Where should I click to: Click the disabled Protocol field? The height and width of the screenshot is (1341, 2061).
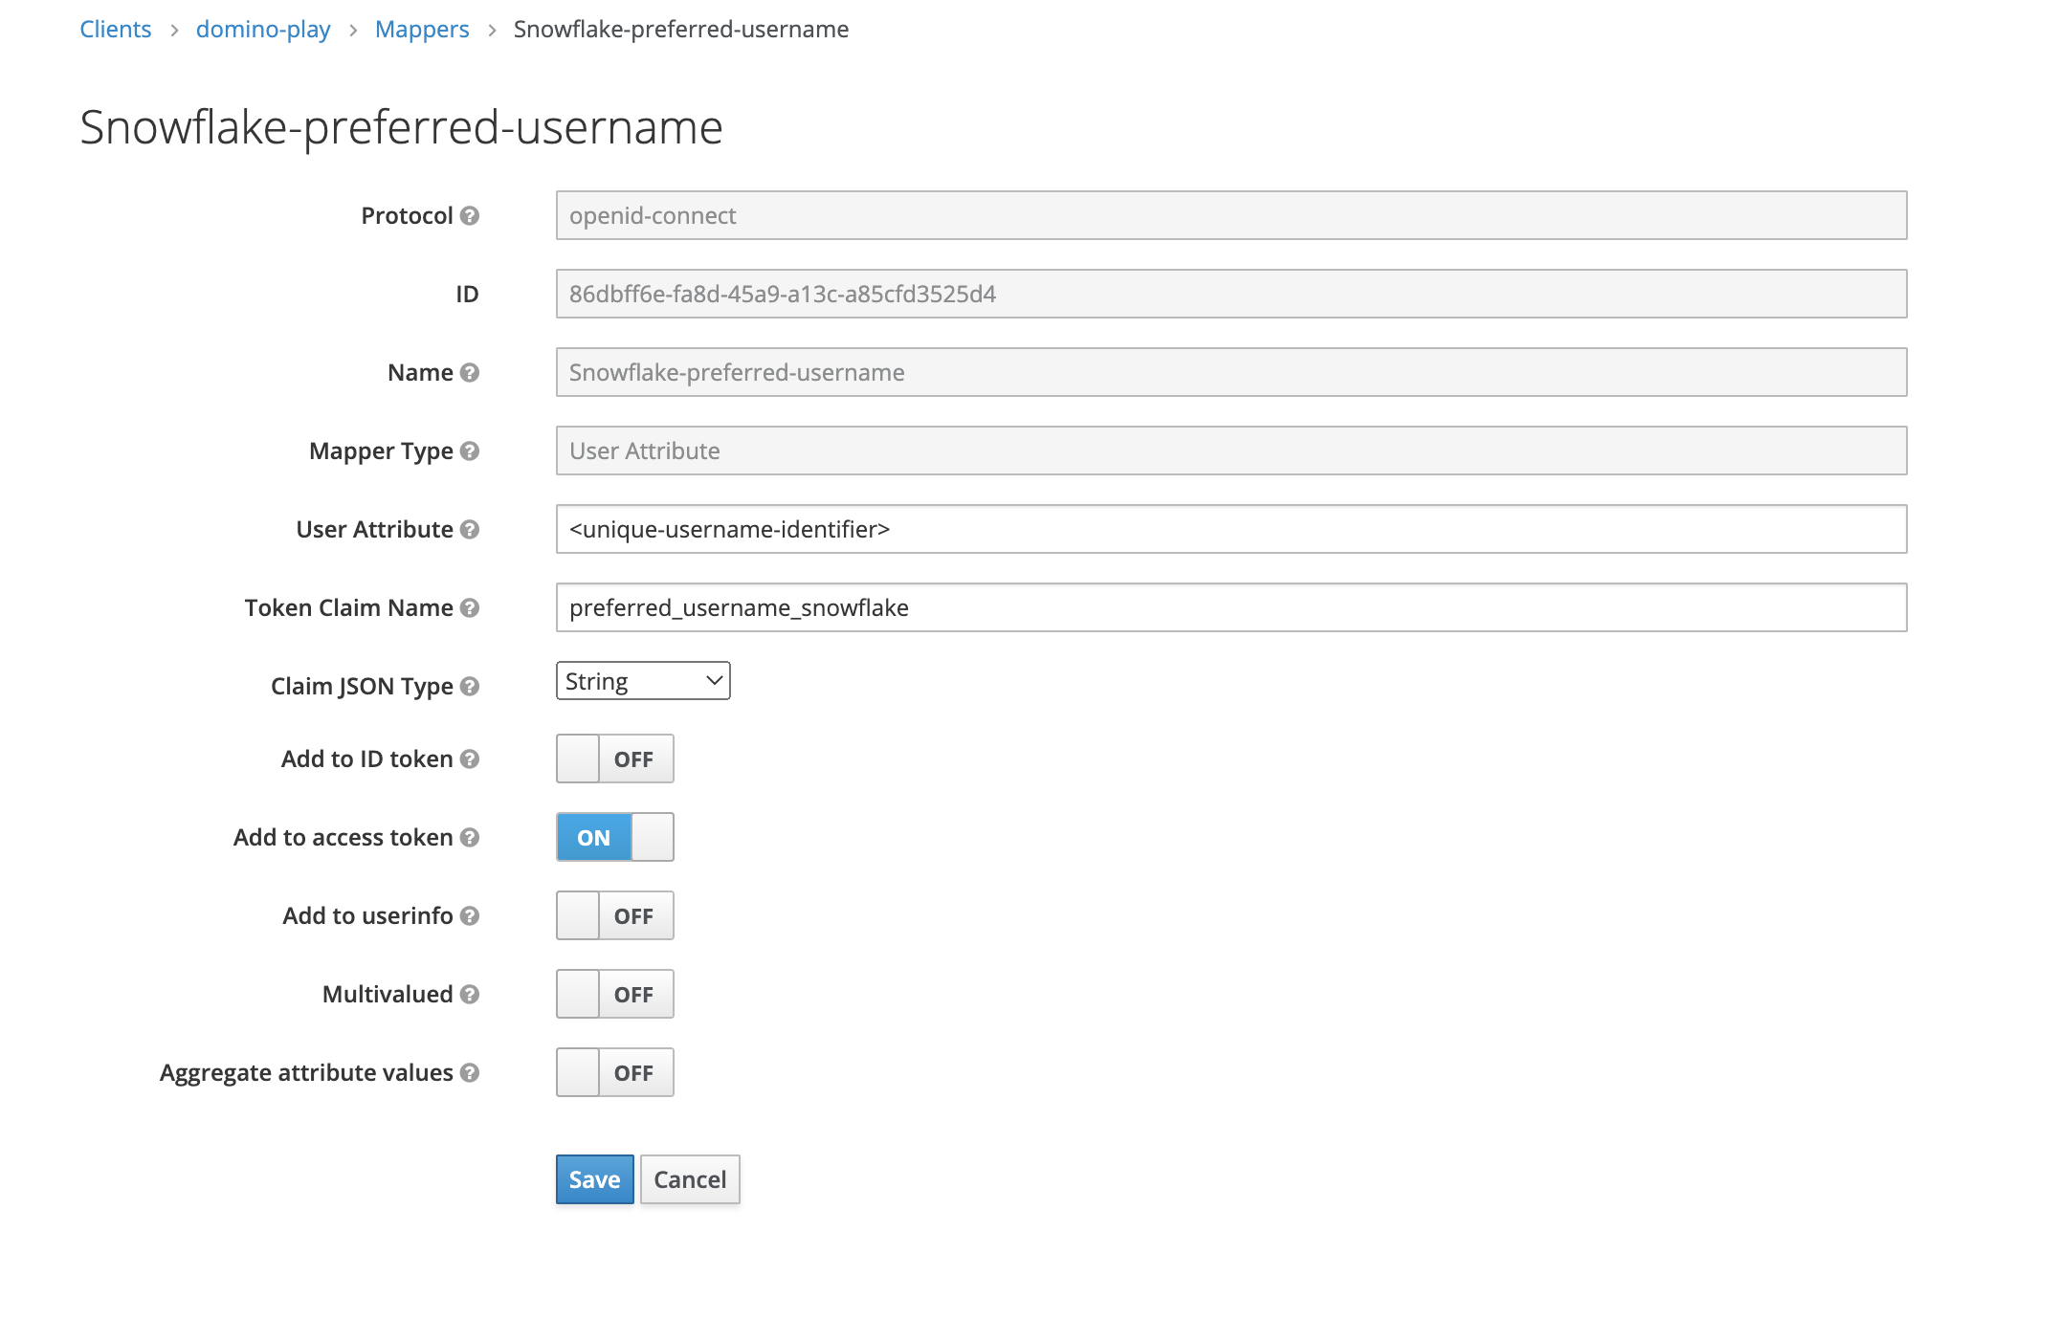coord(1231,215)
